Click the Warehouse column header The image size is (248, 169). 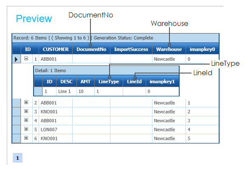point(169,49)
